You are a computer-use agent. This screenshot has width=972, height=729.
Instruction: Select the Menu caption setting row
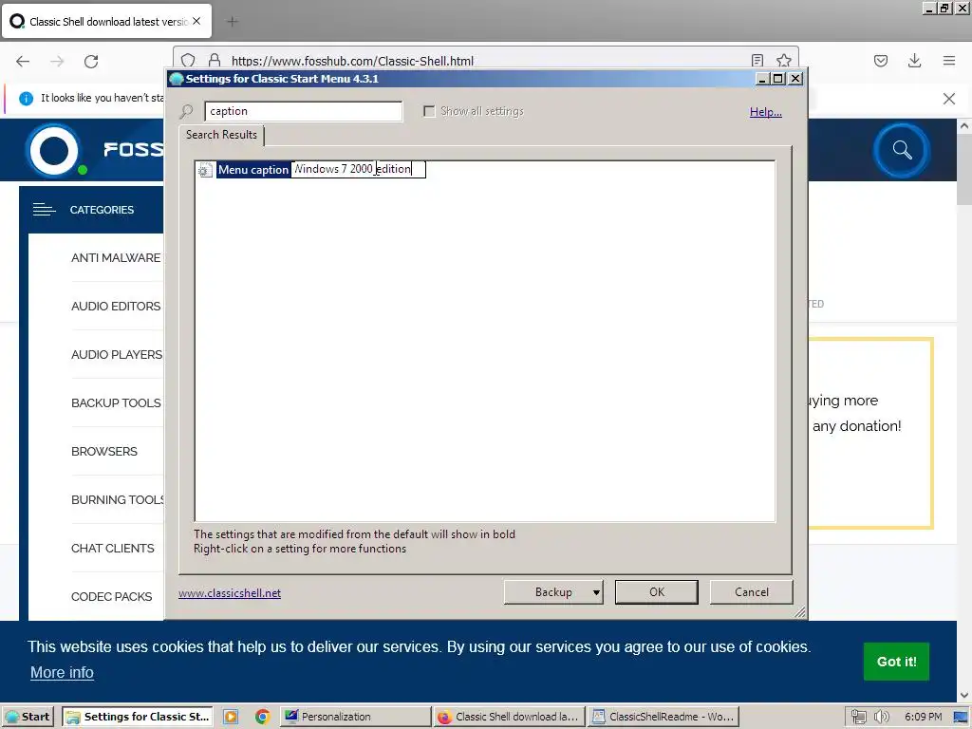[252, 170]
